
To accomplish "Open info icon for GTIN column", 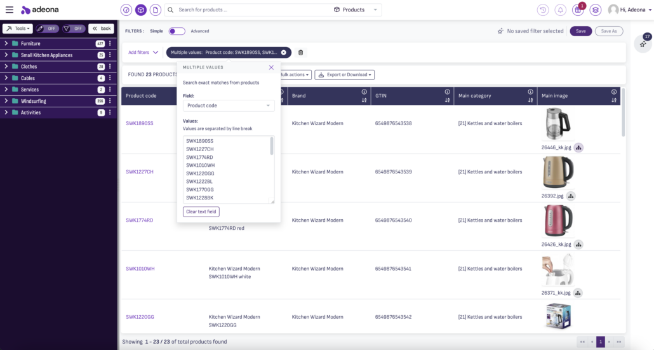I will (447, 91).
